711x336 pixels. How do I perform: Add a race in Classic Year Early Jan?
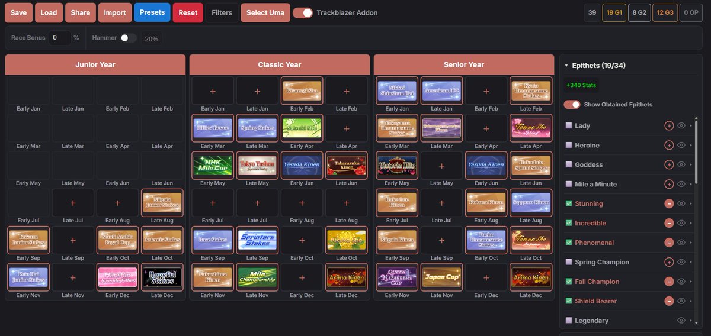(212, 91)
